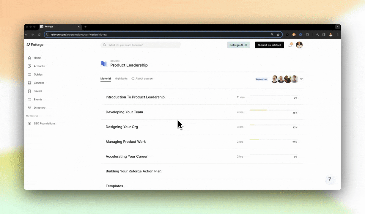Open Courses in the sidebar

[36, 83]
